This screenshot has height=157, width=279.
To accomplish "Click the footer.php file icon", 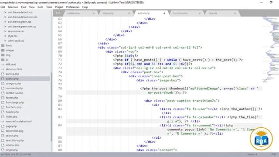I will pyautogui.click(x=3, y=98).
